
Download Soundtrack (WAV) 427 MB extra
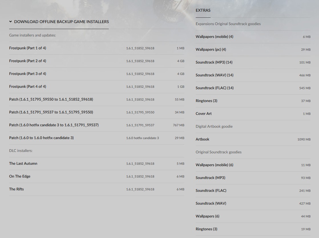tap(253, 203)
